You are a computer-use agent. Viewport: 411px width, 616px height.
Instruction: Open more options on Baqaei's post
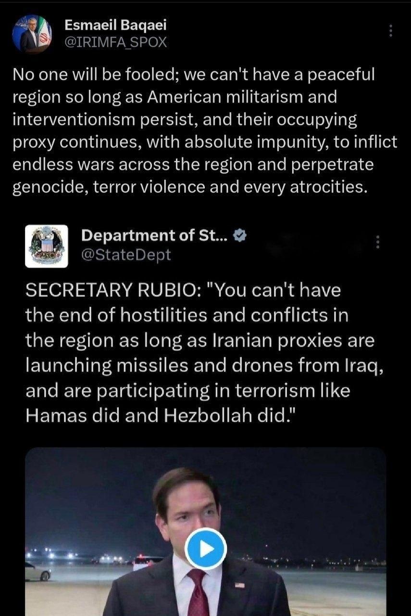pyautogui.click(x=390, y=31)
